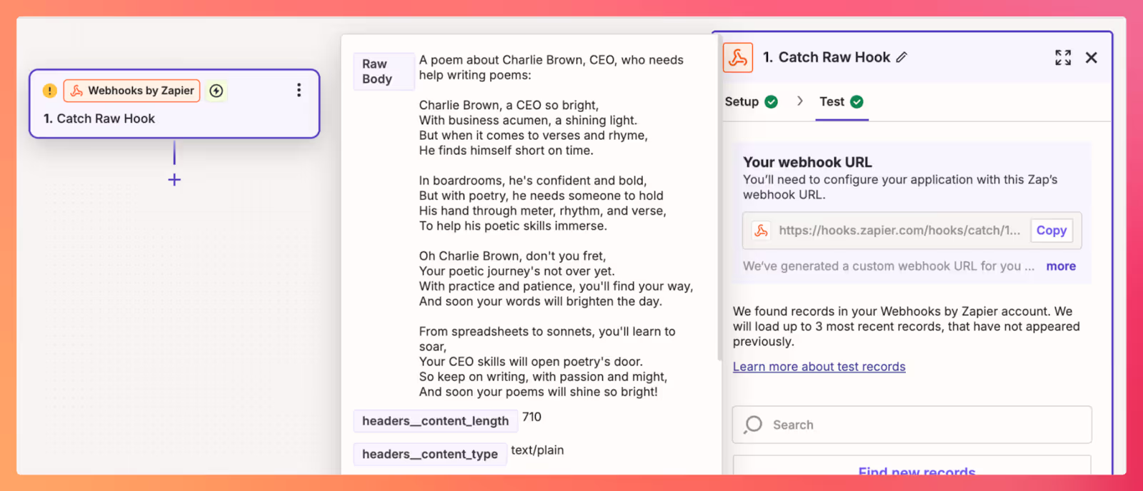Open Learn more about test records link
Image resolution: width=1143 pixels, height=491 pixels.
[819, 367]
